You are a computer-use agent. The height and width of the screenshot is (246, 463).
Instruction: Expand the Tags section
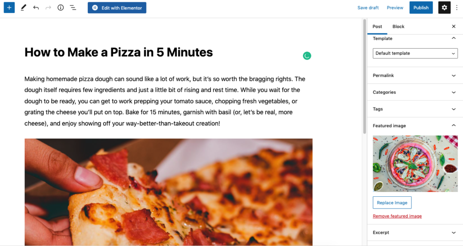tap(415, 109)
